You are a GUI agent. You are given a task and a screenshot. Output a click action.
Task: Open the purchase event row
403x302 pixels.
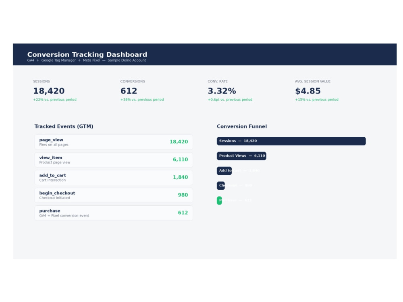[114, 213]
